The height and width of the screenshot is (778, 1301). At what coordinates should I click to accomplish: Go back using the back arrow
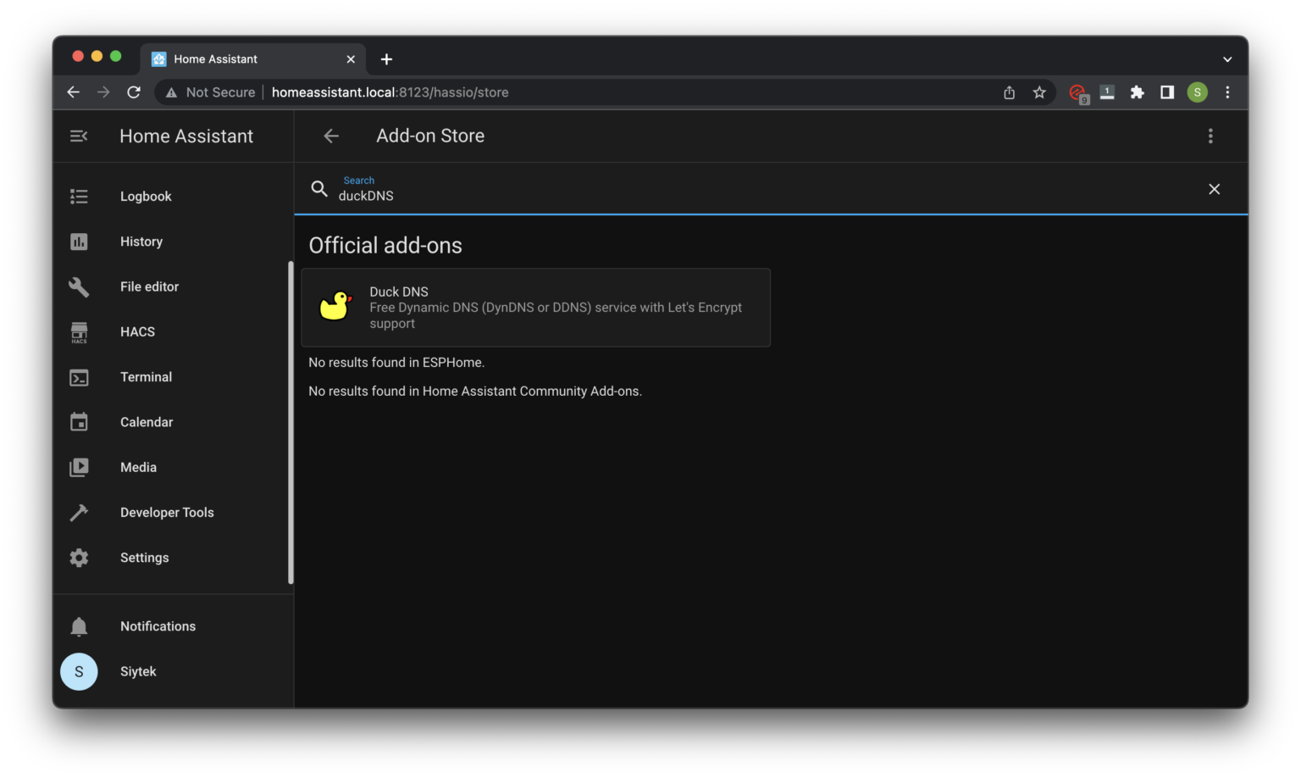point(330,136)
